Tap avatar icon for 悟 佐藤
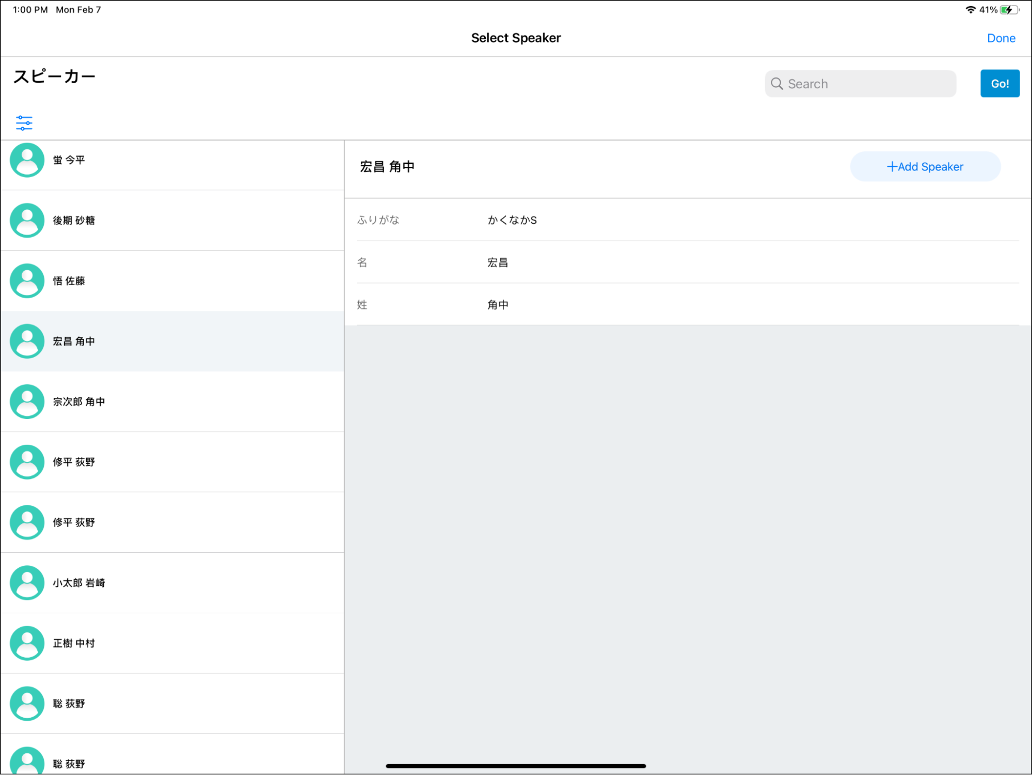Image resolution: width=1032 pixels, height=775 pixels. click(27, 281)
